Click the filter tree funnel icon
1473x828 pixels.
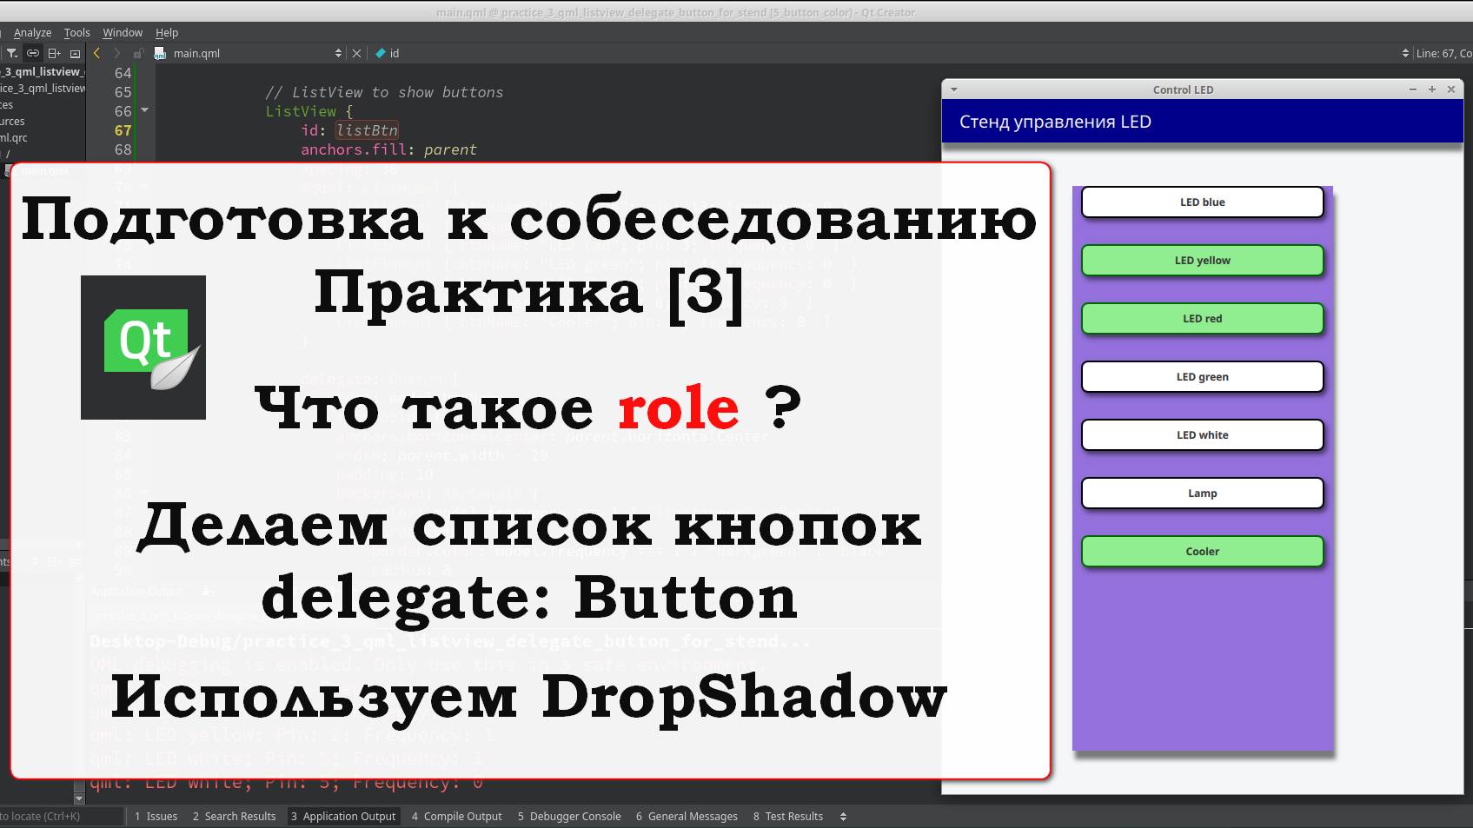point(12,53)
